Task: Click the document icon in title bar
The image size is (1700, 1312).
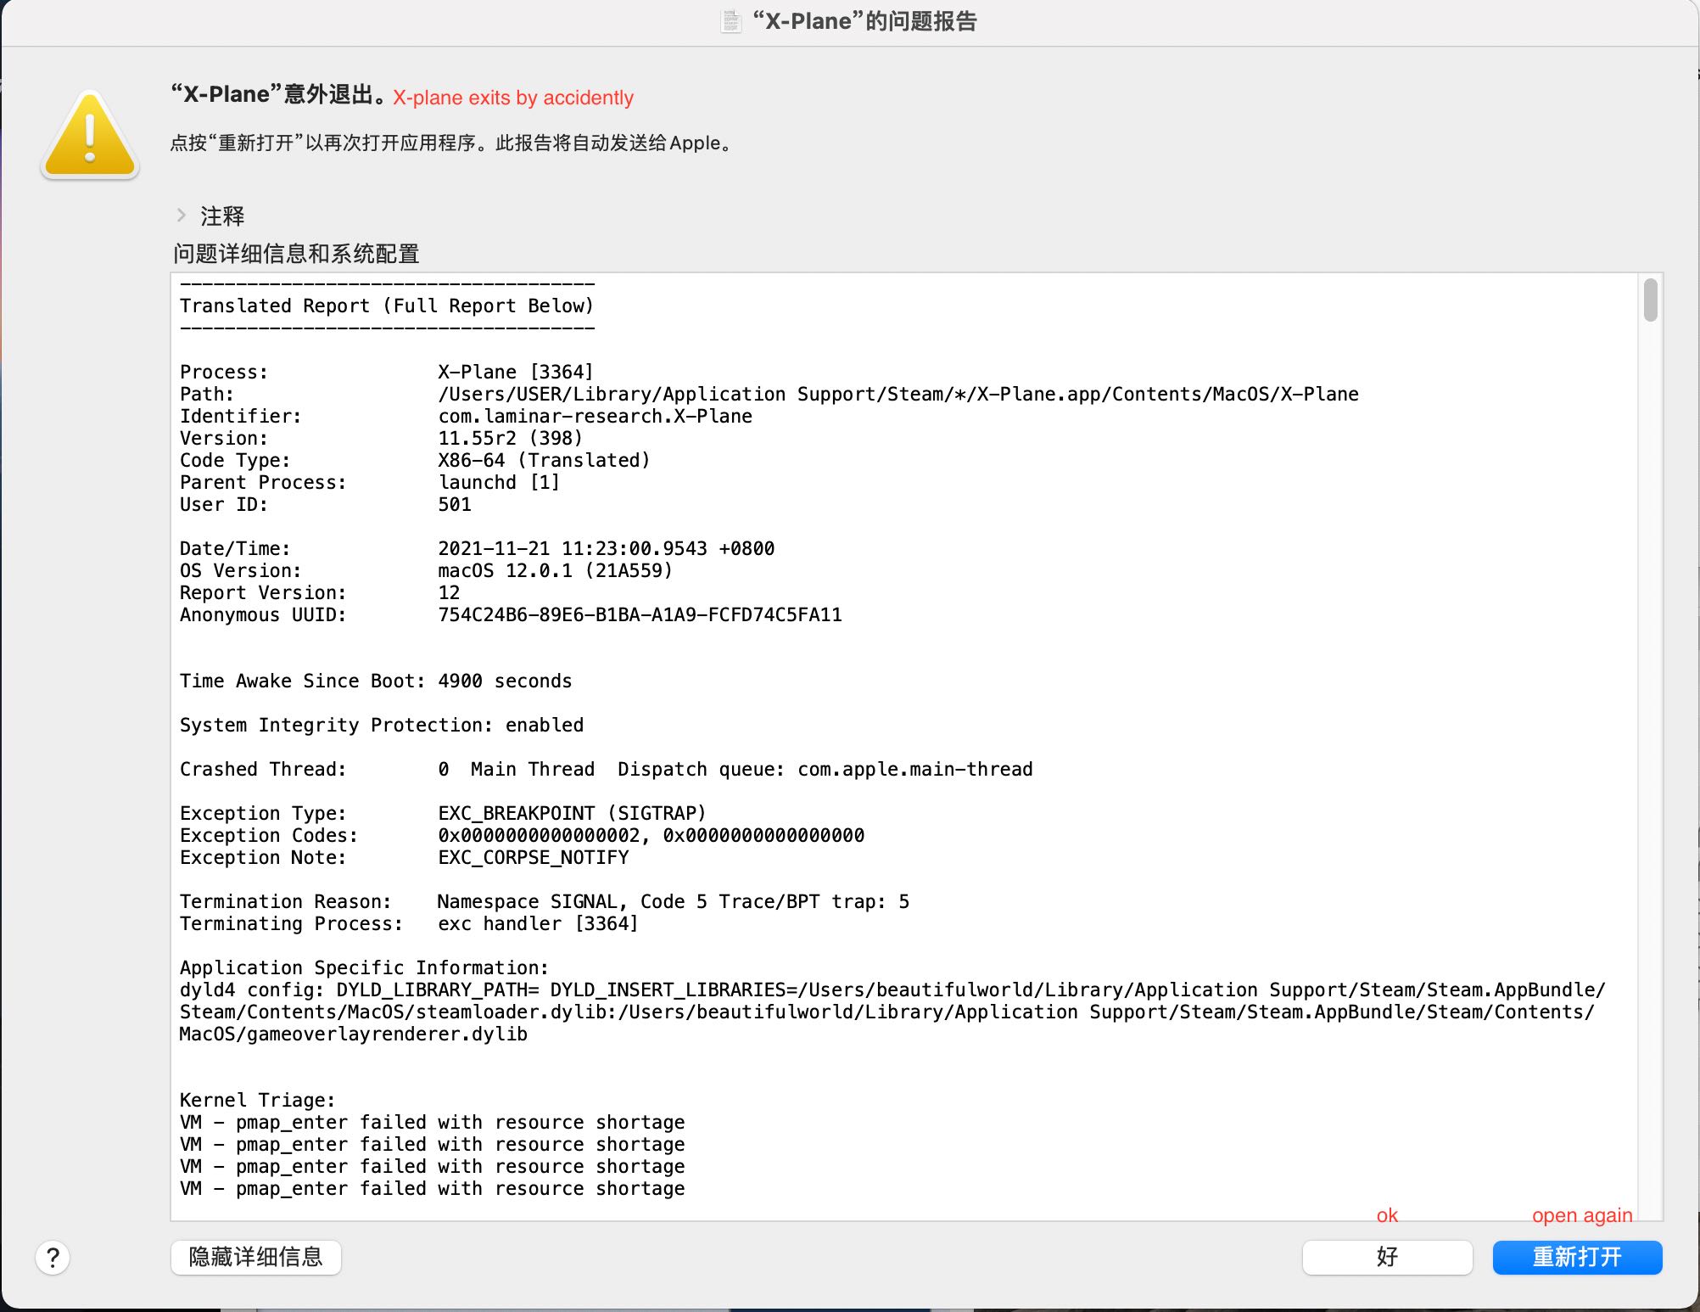Action: pos(730,21)
